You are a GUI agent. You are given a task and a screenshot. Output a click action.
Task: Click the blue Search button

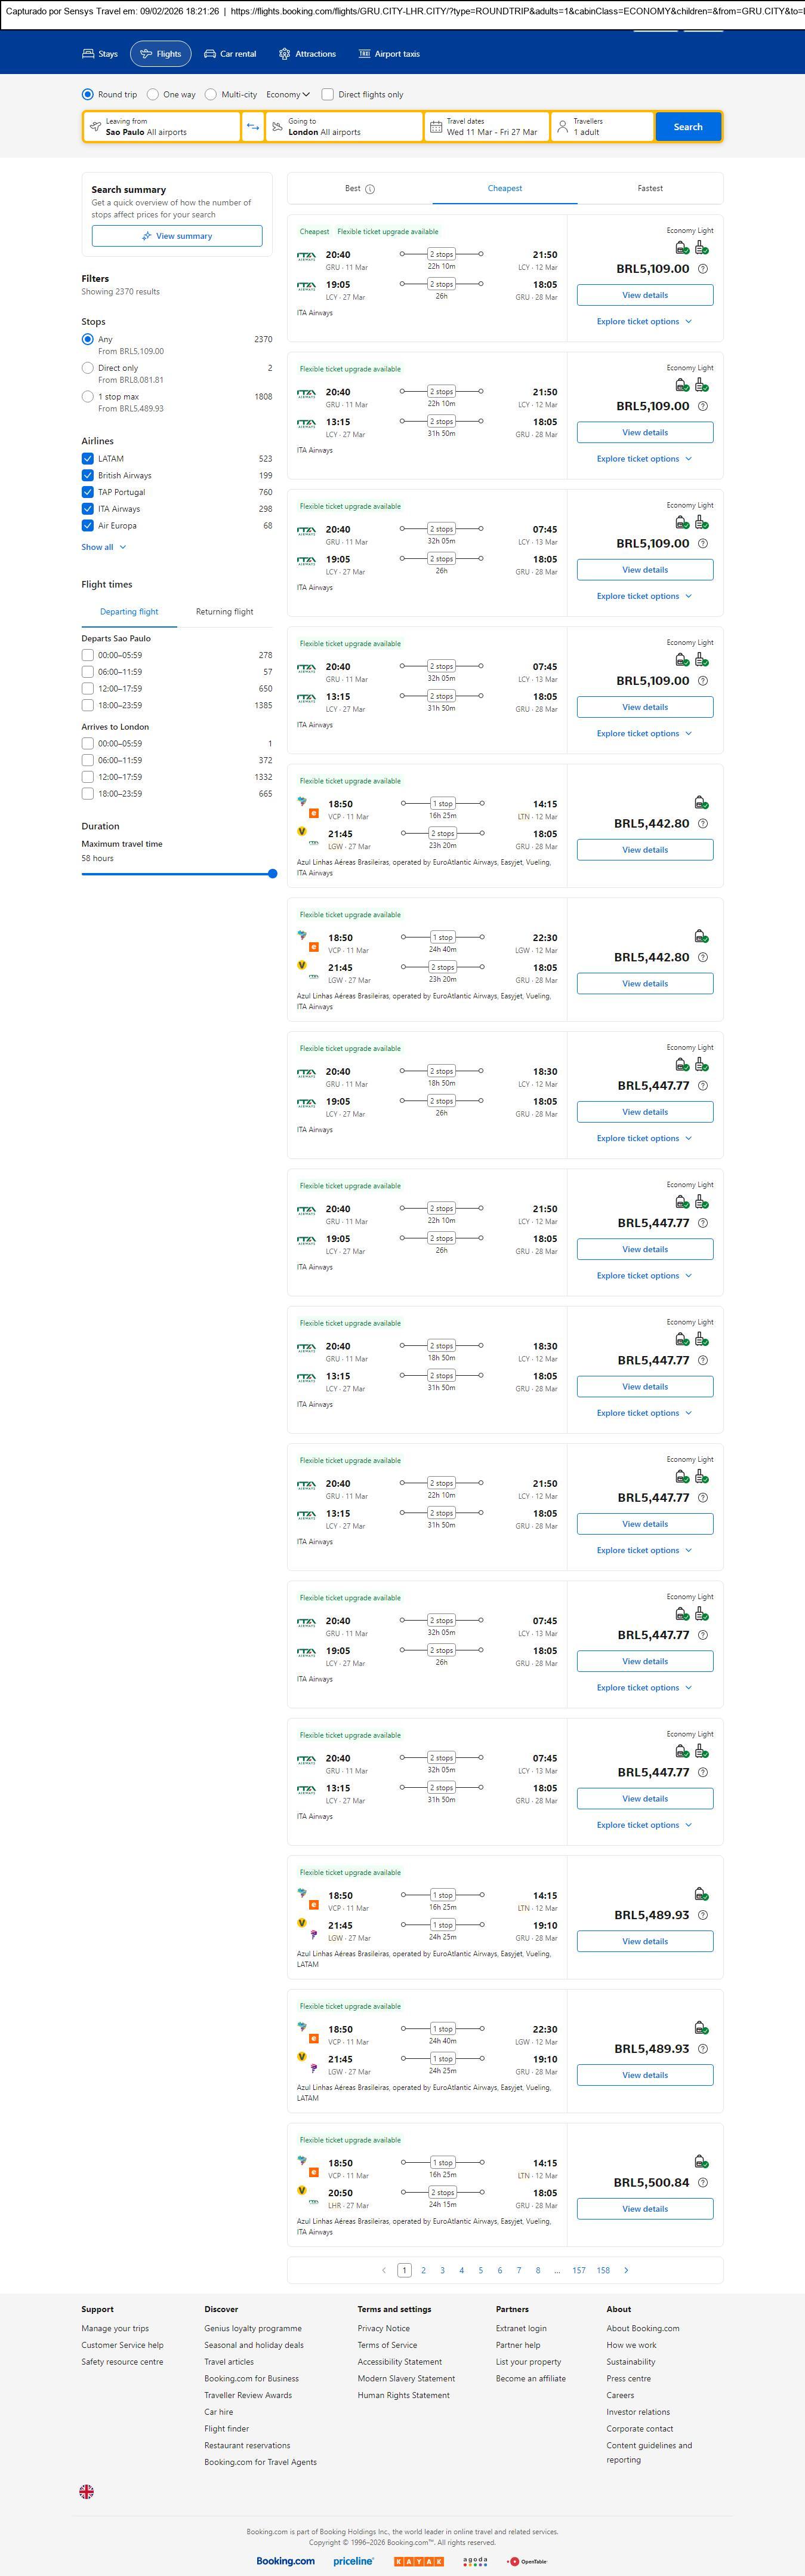pos(687,127)
